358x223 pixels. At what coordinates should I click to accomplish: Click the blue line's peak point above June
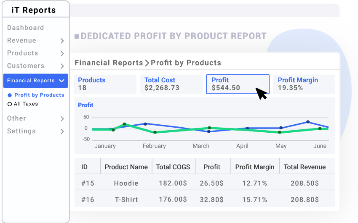[x=308, y=122]
